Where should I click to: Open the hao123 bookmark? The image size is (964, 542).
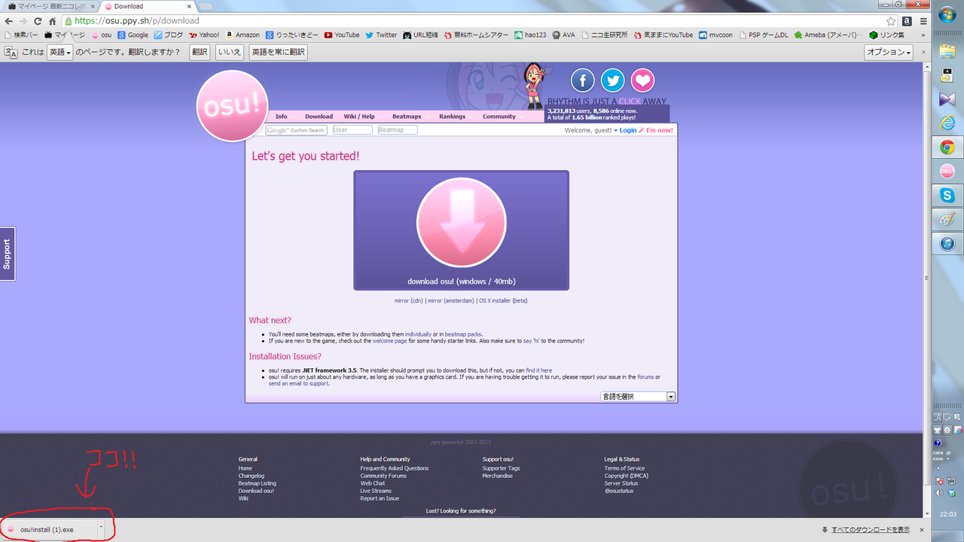(x=530, y=35)
